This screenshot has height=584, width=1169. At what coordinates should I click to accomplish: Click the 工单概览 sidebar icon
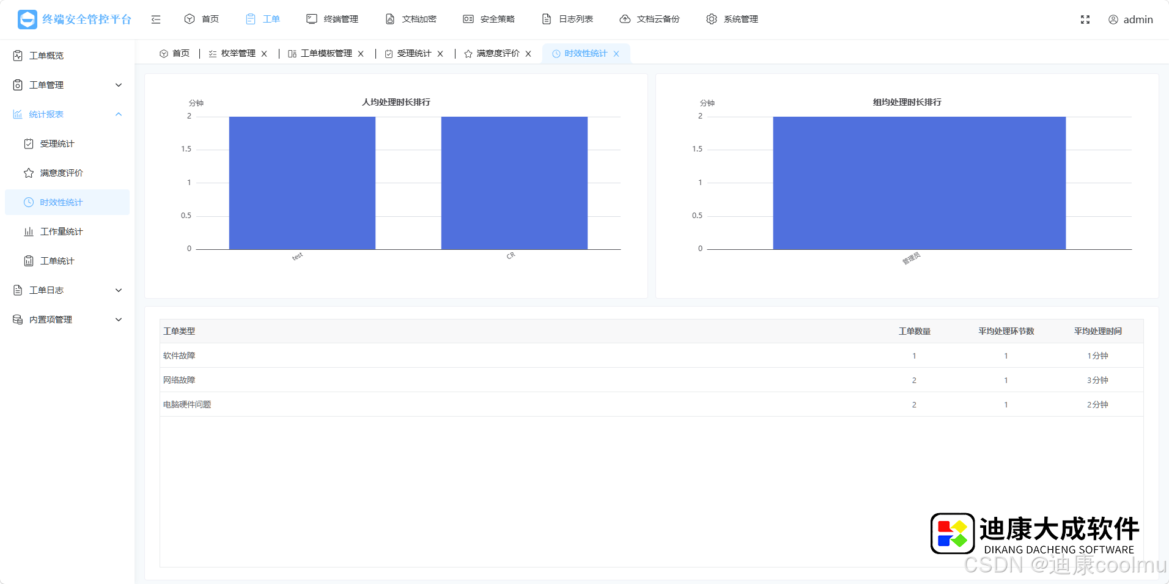pos(18,56)
